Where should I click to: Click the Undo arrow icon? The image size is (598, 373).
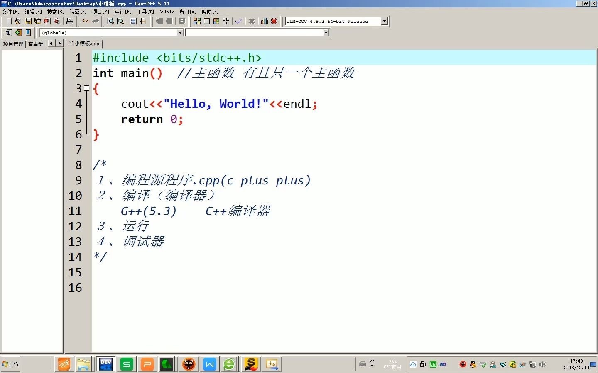click(x=86, y=21)
